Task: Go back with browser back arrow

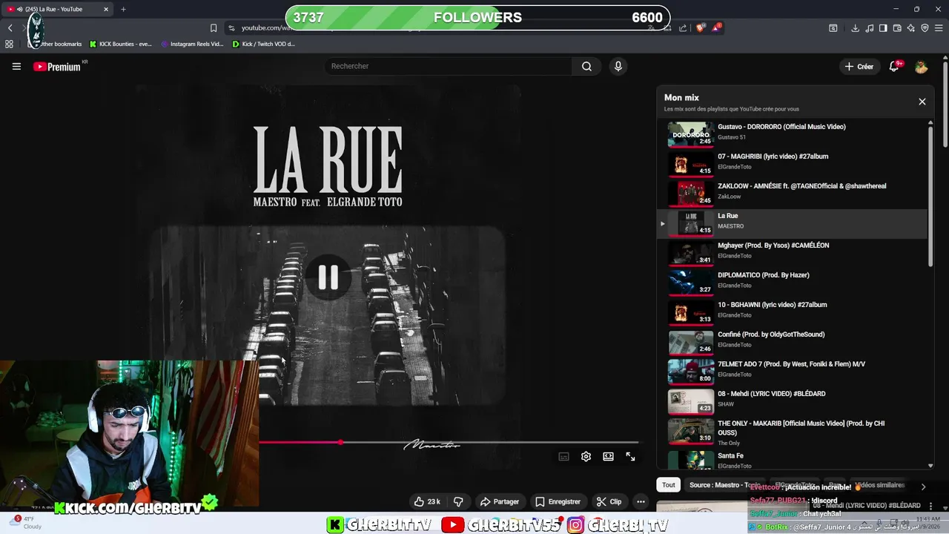Action: click(x=10, y=27)
